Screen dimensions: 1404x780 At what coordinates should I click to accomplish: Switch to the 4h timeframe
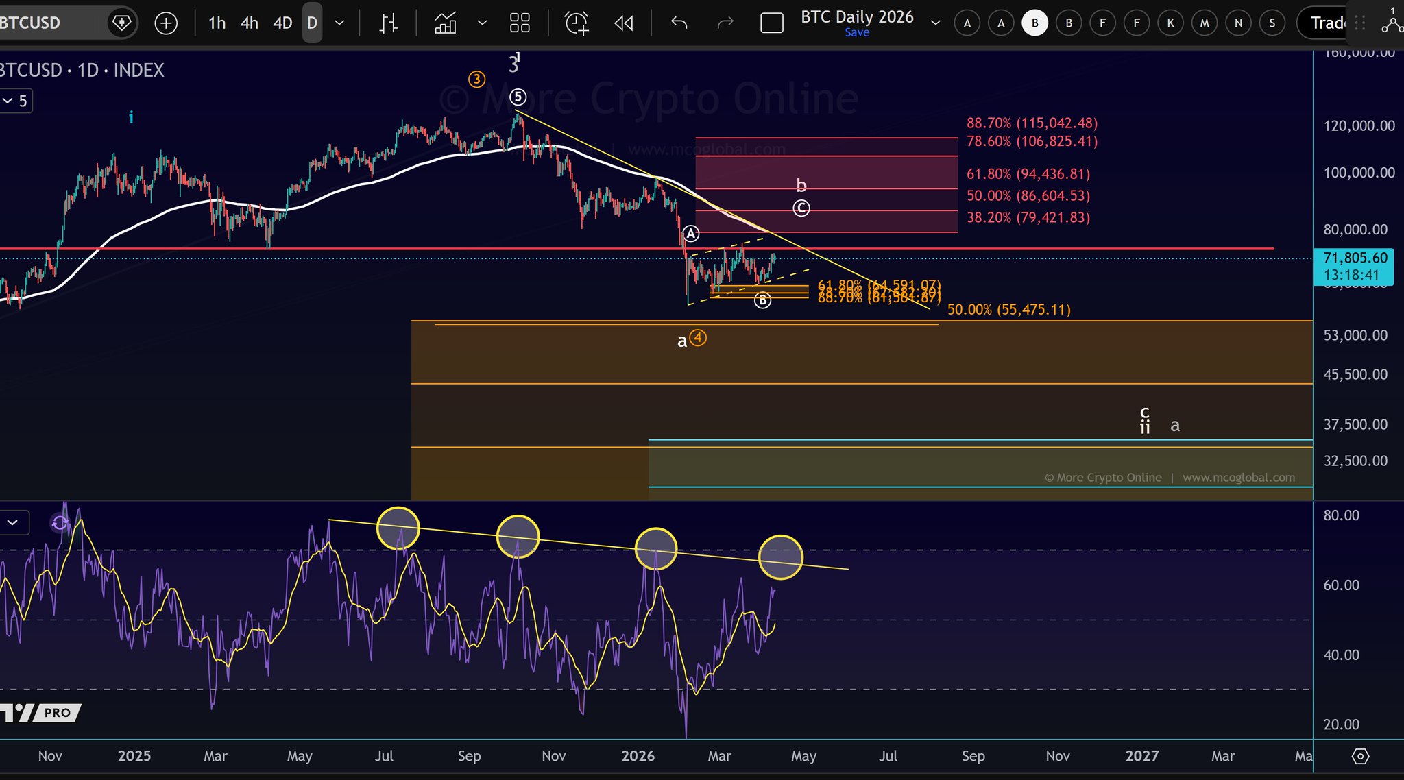pos(250,23)
